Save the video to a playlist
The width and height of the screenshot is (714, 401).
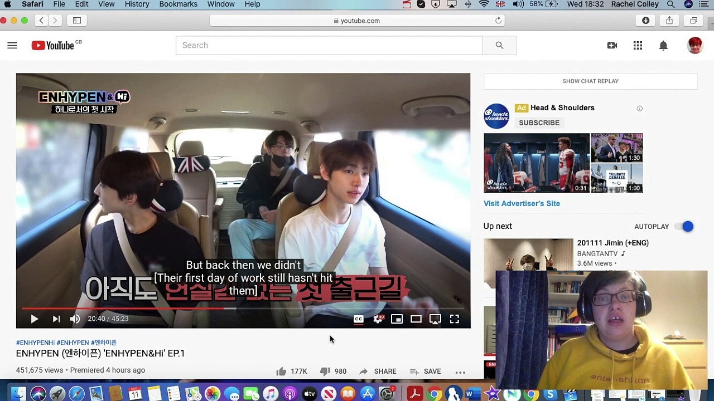(x=426, y=371)
